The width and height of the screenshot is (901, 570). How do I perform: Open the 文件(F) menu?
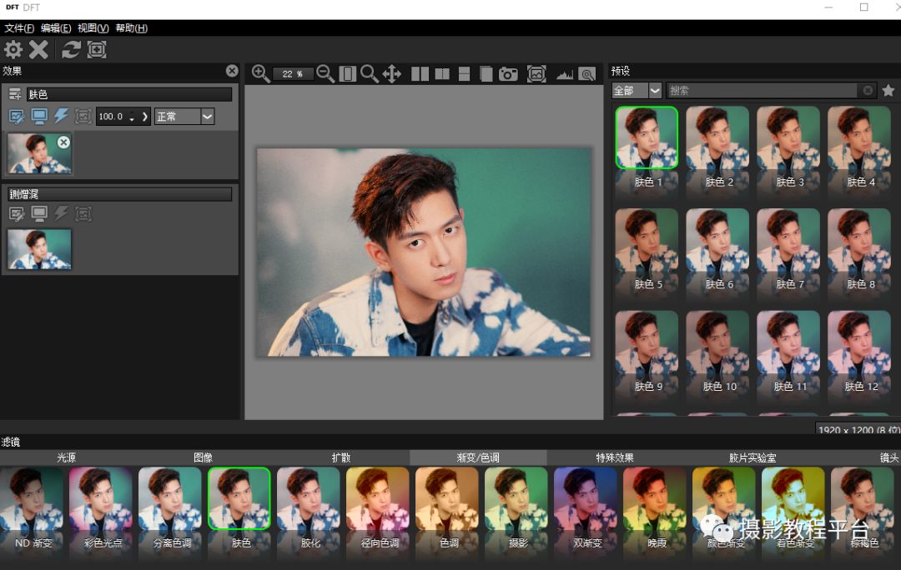pyautogui.click(x=19, y=28)
